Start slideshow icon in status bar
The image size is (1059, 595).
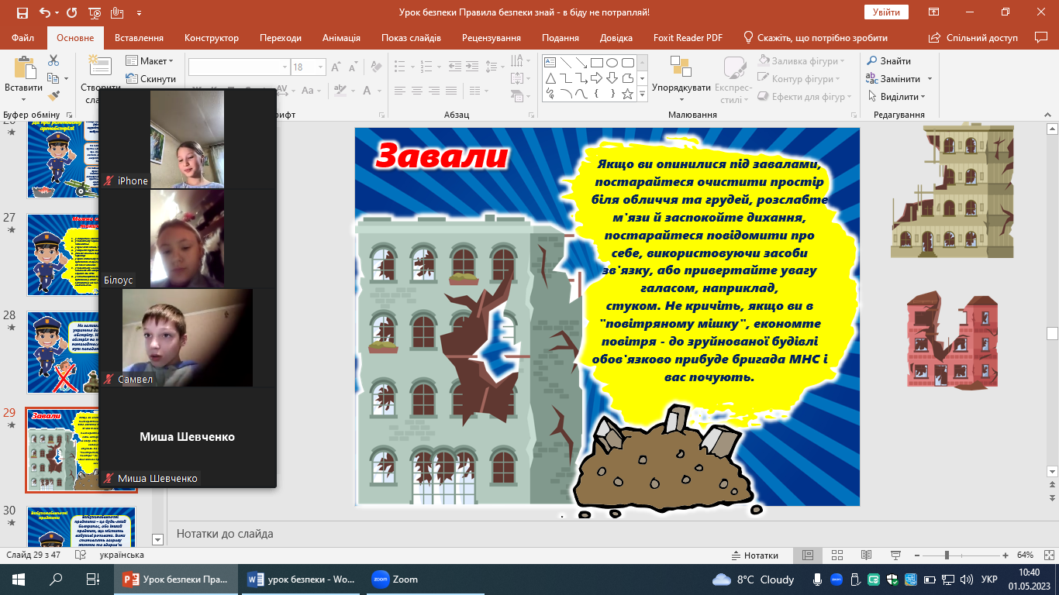point(895,555)
